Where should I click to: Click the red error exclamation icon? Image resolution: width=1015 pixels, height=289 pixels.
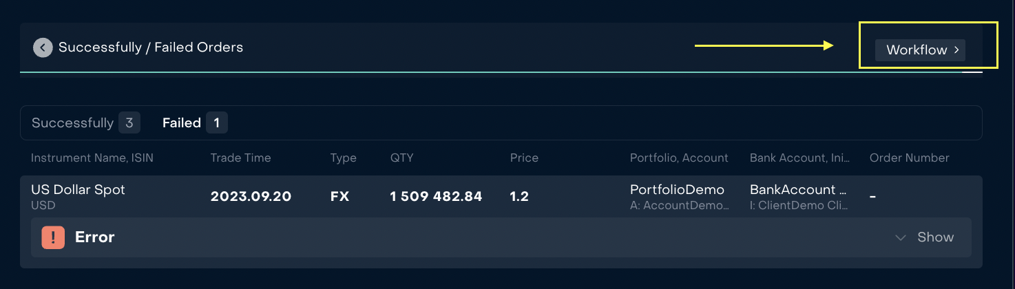tap(53, 237)
